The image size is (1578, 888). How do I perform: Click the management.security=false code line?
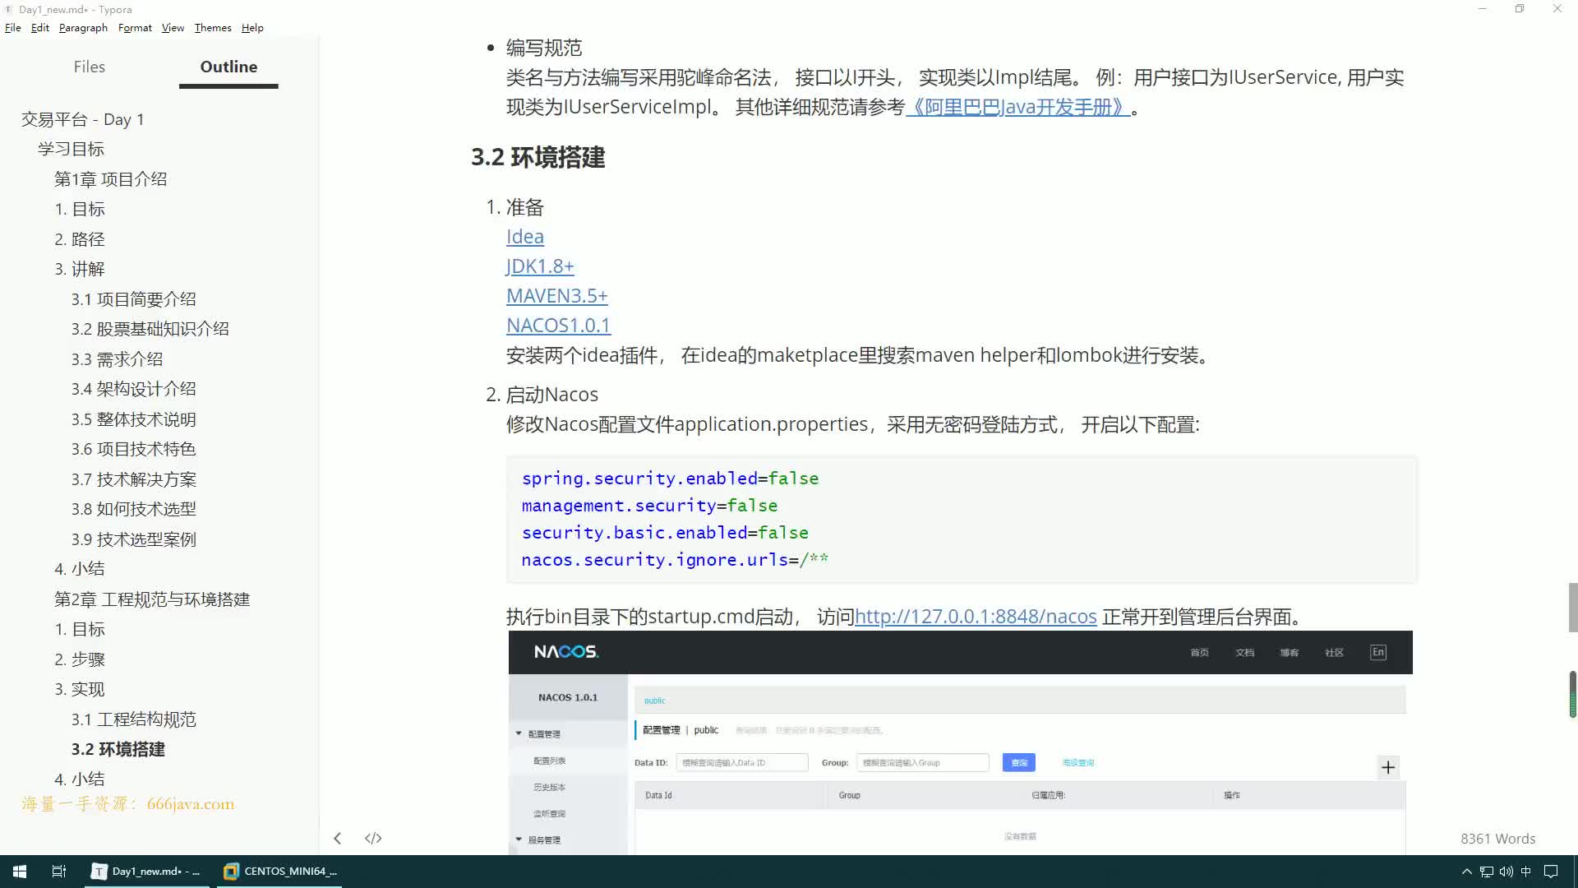[649, 506]
